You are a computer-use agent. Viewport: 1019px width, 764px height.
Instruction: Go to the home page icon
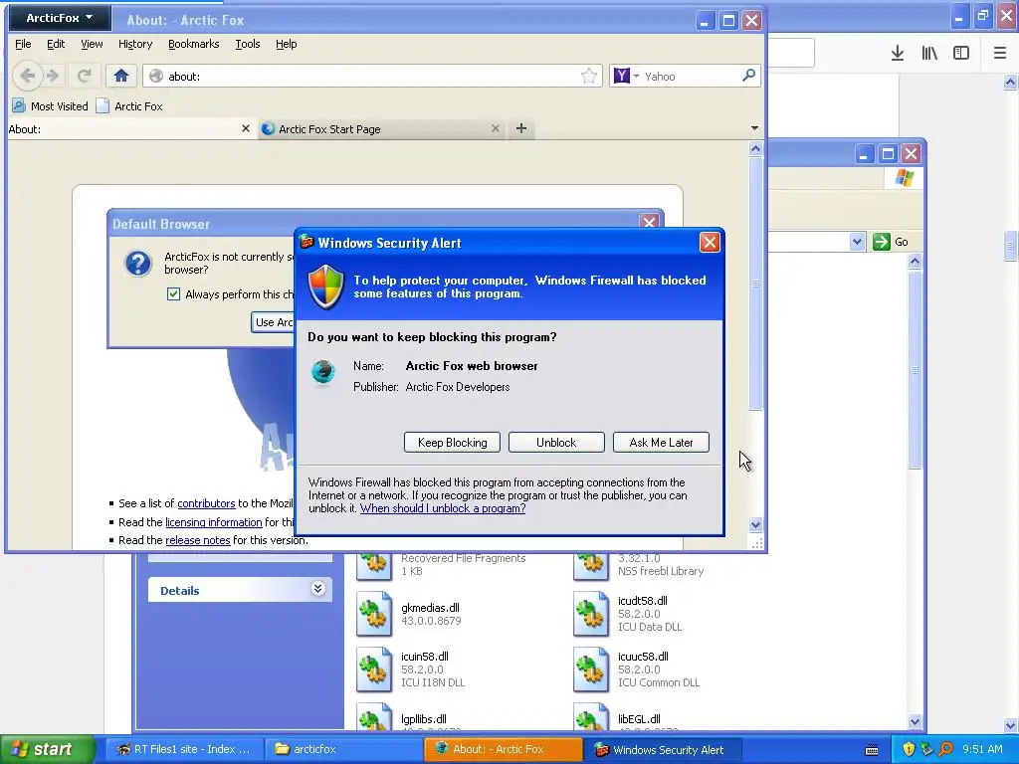tap(120, 76)
